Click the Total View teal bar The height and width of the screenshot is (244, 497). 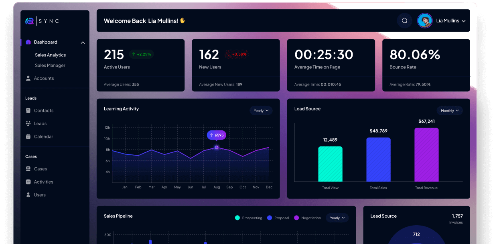(x=330, y=164)
